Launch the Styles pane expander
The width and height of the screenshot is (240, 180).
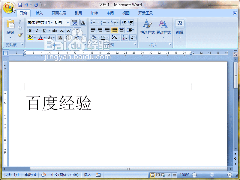coord(170,44)
